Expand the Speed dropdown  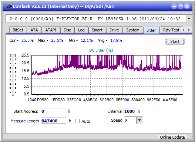[139, 120]
